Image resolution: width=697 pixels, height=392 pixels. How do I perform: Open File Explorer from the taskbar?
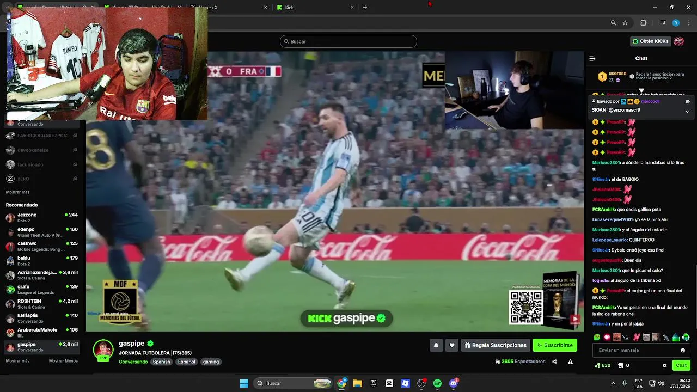(x=357, y=383)
